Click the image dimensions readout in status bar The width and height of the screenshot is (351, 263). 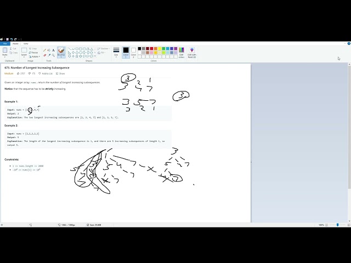pyautogui.click(x=67, y=225)
